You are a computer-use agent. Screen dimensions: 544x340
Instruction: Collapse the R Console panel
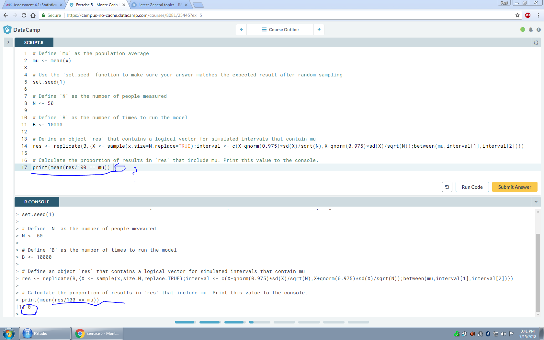(x=536, y=202)
